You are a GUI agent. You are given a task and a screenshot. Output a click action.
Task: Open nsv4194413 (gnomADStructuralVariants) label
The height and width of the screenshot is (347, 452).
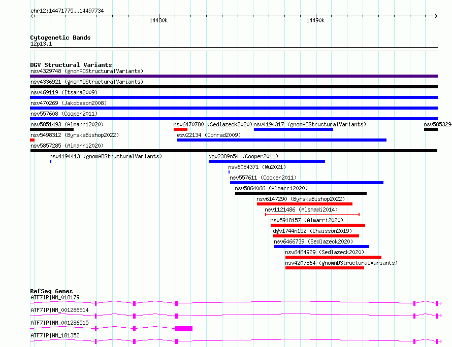click(106, 156)
